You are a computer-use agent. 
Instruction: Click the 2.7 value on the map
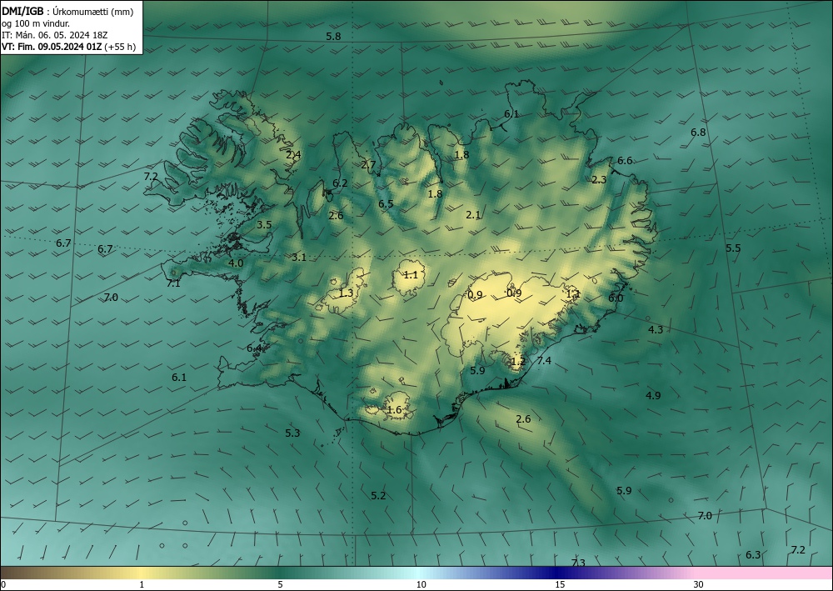[368, 165]
